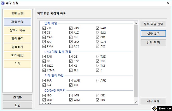Screen dimensions: 172x111
Task: Toggle the TLZ checkbox
Action: coord(71,70)
